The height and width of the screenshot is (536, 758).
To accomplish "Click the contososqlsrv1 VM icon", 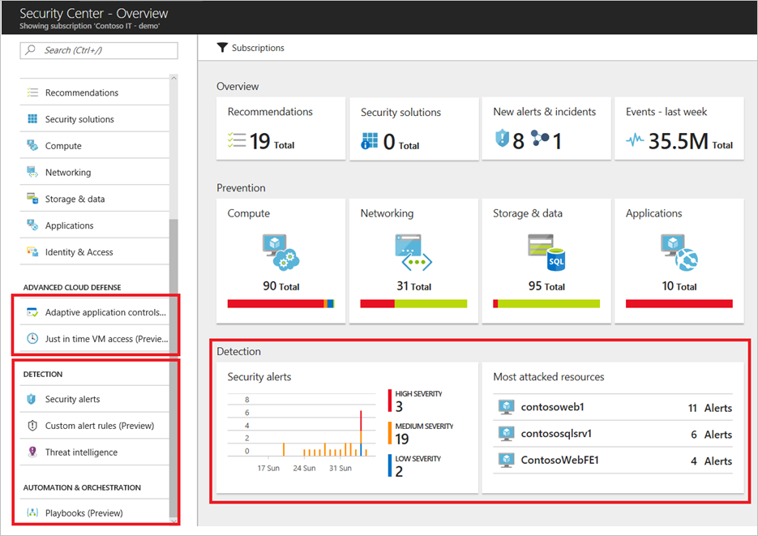I will pyautogui.click(x=506, y=434).
